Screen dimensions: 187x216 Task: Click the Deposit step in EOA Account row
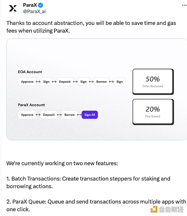pyautogui.click(x=65, y=82)
